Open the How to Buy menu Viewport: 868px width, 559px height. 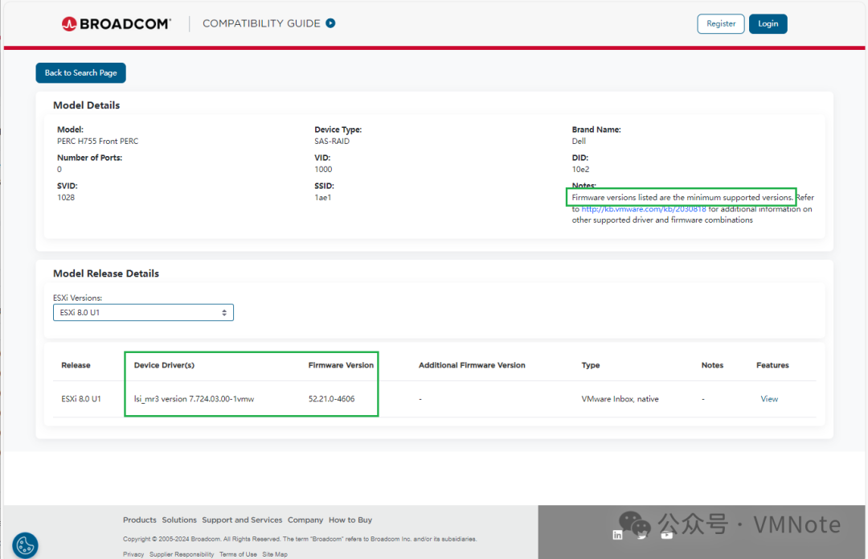(350, 520)
